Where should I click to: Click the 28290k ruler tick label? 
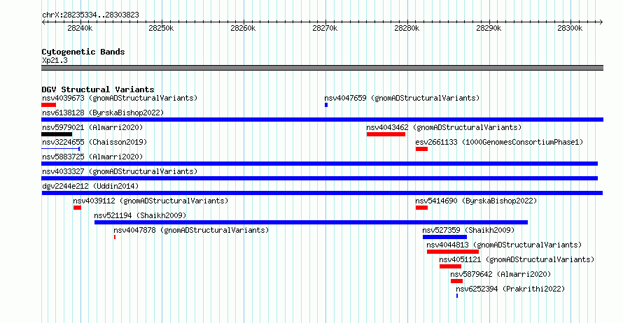pyautogui.click(x=489, y=28)
